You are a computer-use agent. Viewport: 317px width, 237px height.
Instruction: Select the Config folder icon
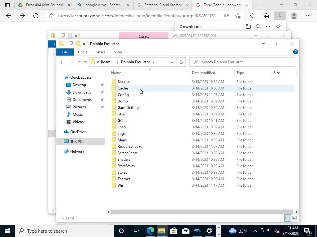tap(114, 94)
